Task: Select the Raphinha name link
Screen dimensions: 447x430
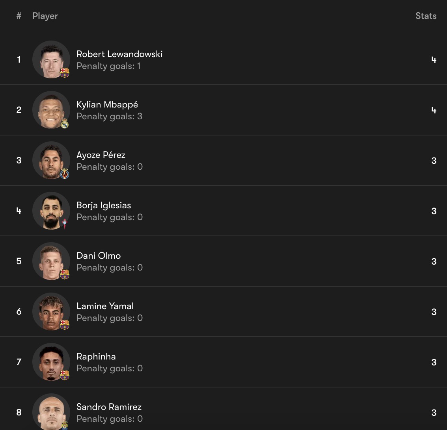Action: pos(96,357)
